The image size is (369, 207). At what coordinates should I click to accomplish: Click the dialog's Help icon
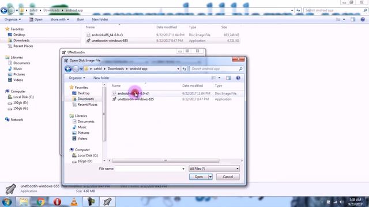(238, 78)
